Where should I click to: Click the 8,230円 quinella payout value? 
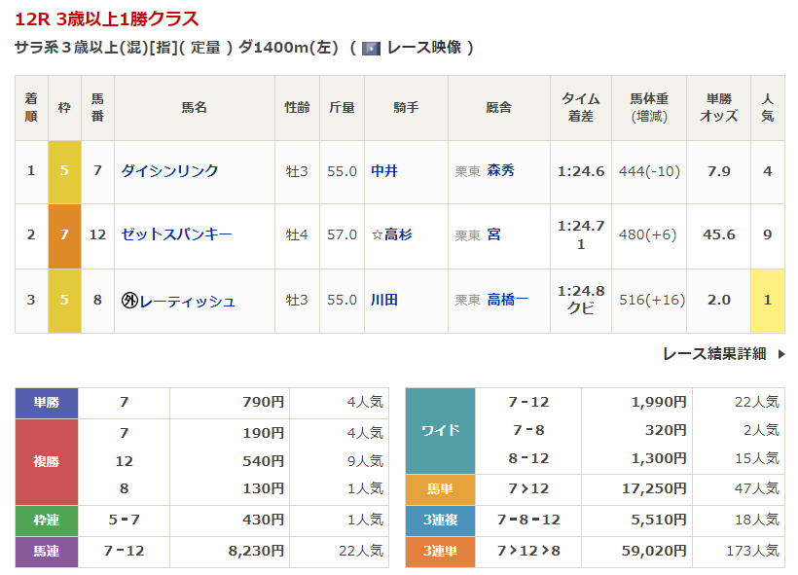(256, 551)
